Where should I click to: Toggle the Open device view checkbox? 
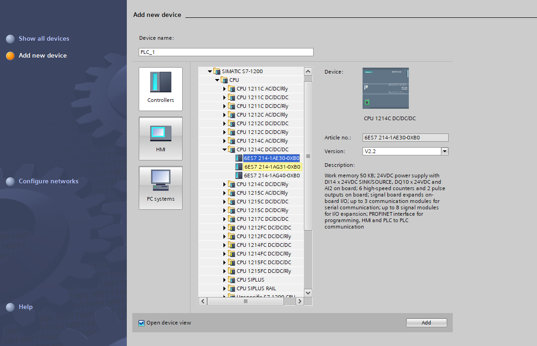pyautogui.click(x=141, y=323)
